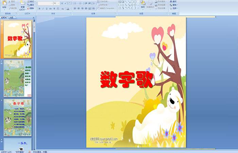Select the Format Painter (格式刷) tool
The width and height of the screenshot is (238, 153).
(13, 8)
